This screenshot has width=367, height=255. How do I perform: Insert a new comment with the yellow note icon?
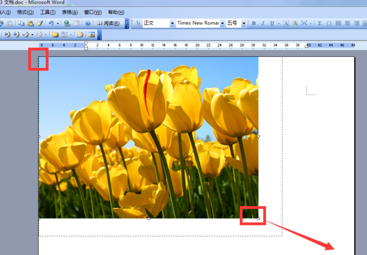point(55,35)
